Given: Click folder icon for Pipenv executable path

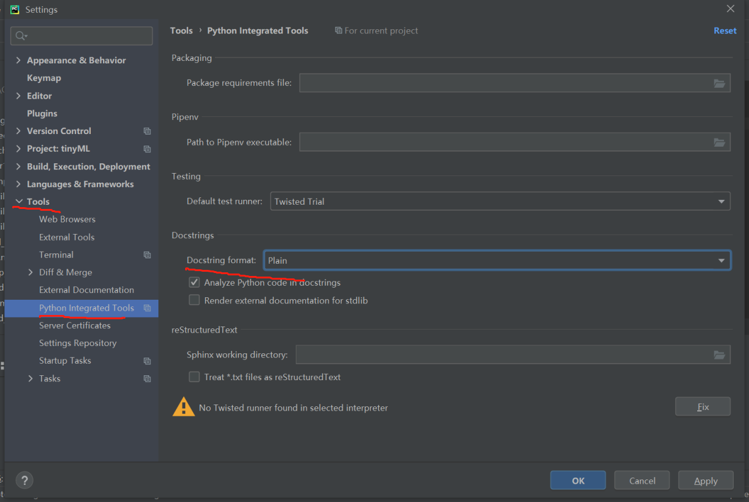Looking at the screenshot, I should (x=719, y=142).
